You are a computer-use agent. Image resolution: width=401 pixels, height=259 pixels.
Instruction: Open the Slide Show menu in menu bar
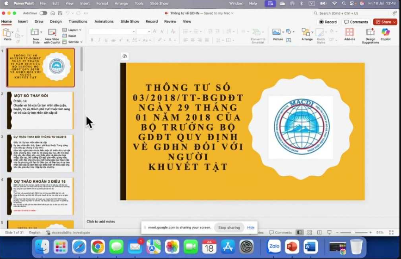[x=159, y=3]
